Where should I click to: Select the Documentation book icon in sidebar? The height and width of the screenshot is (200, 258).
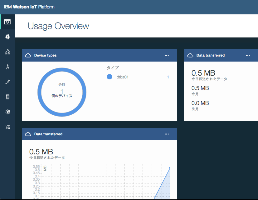click(x=7, y=97)
